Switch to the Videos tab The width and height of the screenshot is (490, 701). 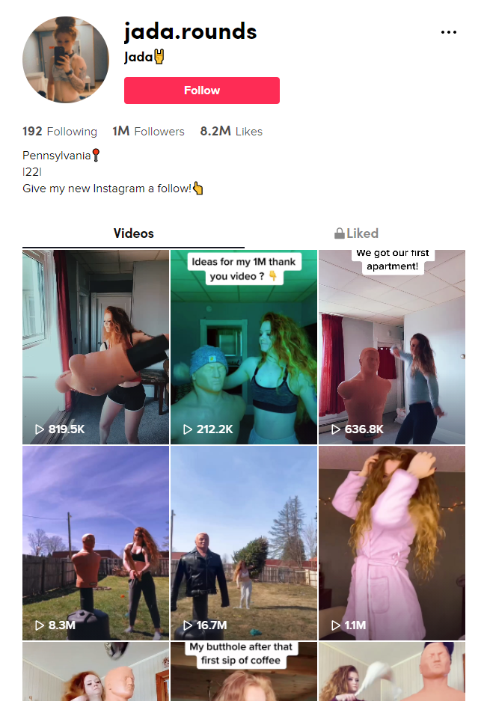133,234
